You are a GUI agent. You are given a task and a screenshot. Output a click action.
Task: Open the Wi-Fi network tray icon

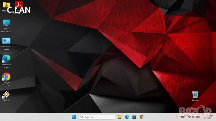pyautogui.click(x=190, y=117)
